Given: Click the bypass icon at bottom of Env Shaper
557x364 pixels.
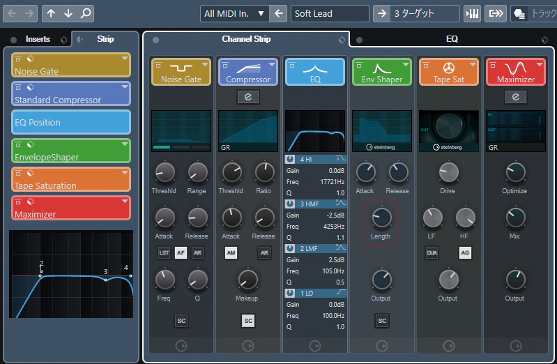Looking at the screenshot, I should coord(382,346).
